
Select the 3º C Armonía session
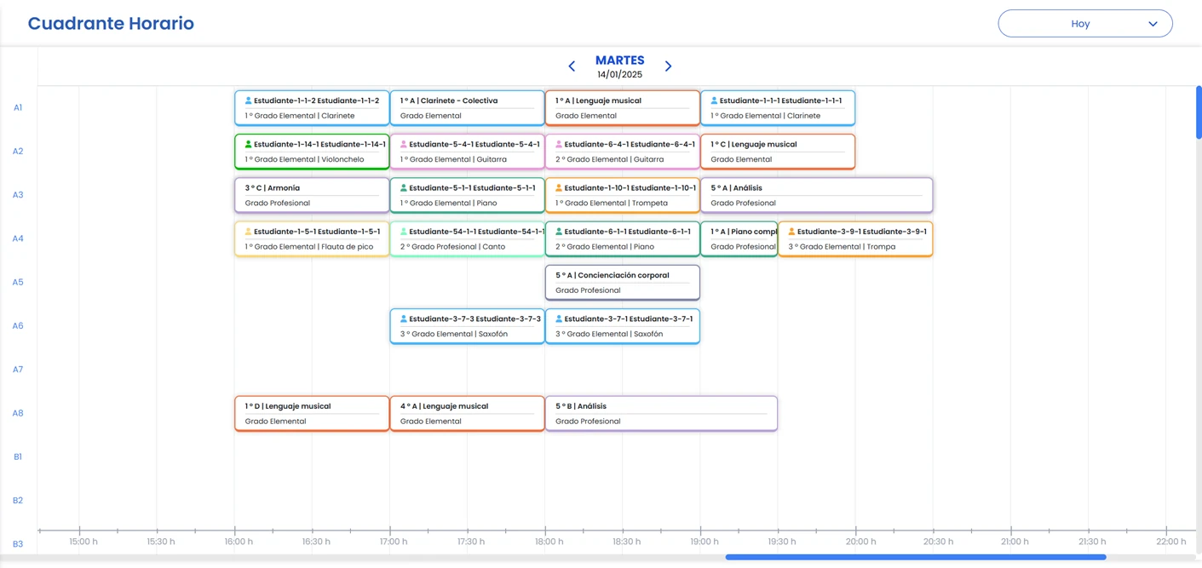[312, 195]
